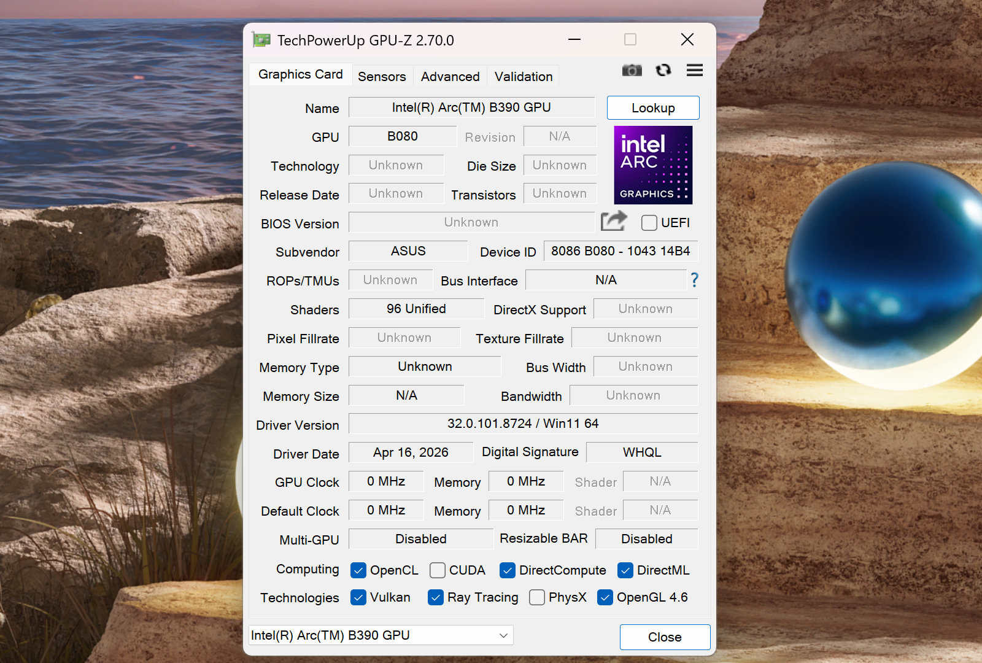Toggle the OpenCL checkbox
982x663 pixels.
tap(358, 570)
